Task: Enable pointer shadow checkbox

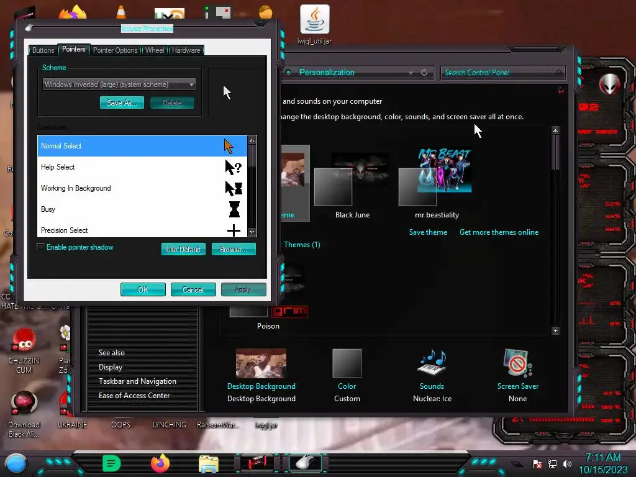Action: click(x=40, y=247)
